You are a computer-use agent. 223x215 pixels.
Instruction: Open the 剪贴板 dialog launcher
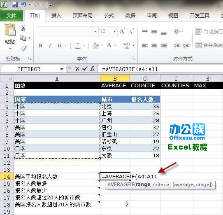[x=30, y=58]
